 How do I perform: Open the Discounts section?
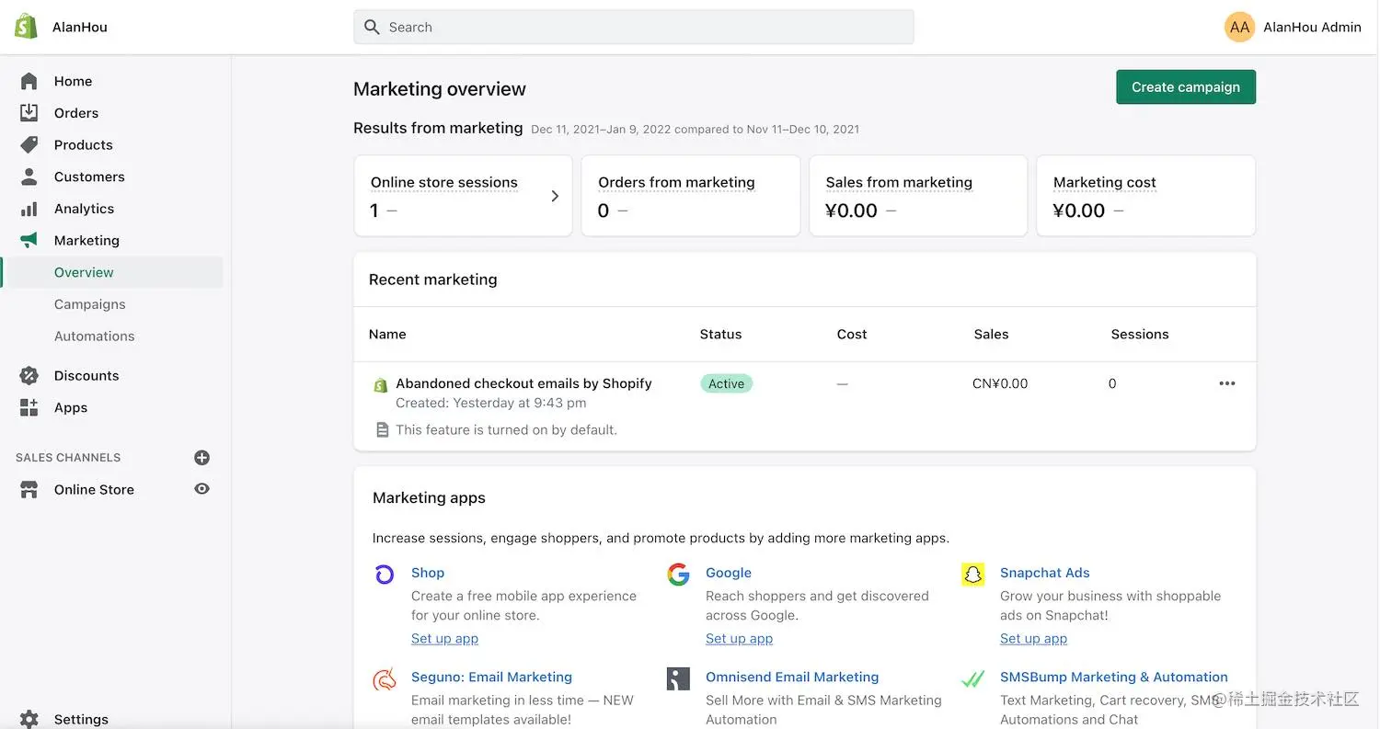point(86,375)
